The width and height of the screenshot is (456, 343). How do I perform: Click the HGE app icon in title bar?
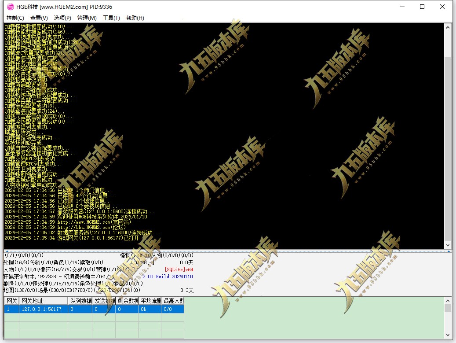[x=10, y=7]
